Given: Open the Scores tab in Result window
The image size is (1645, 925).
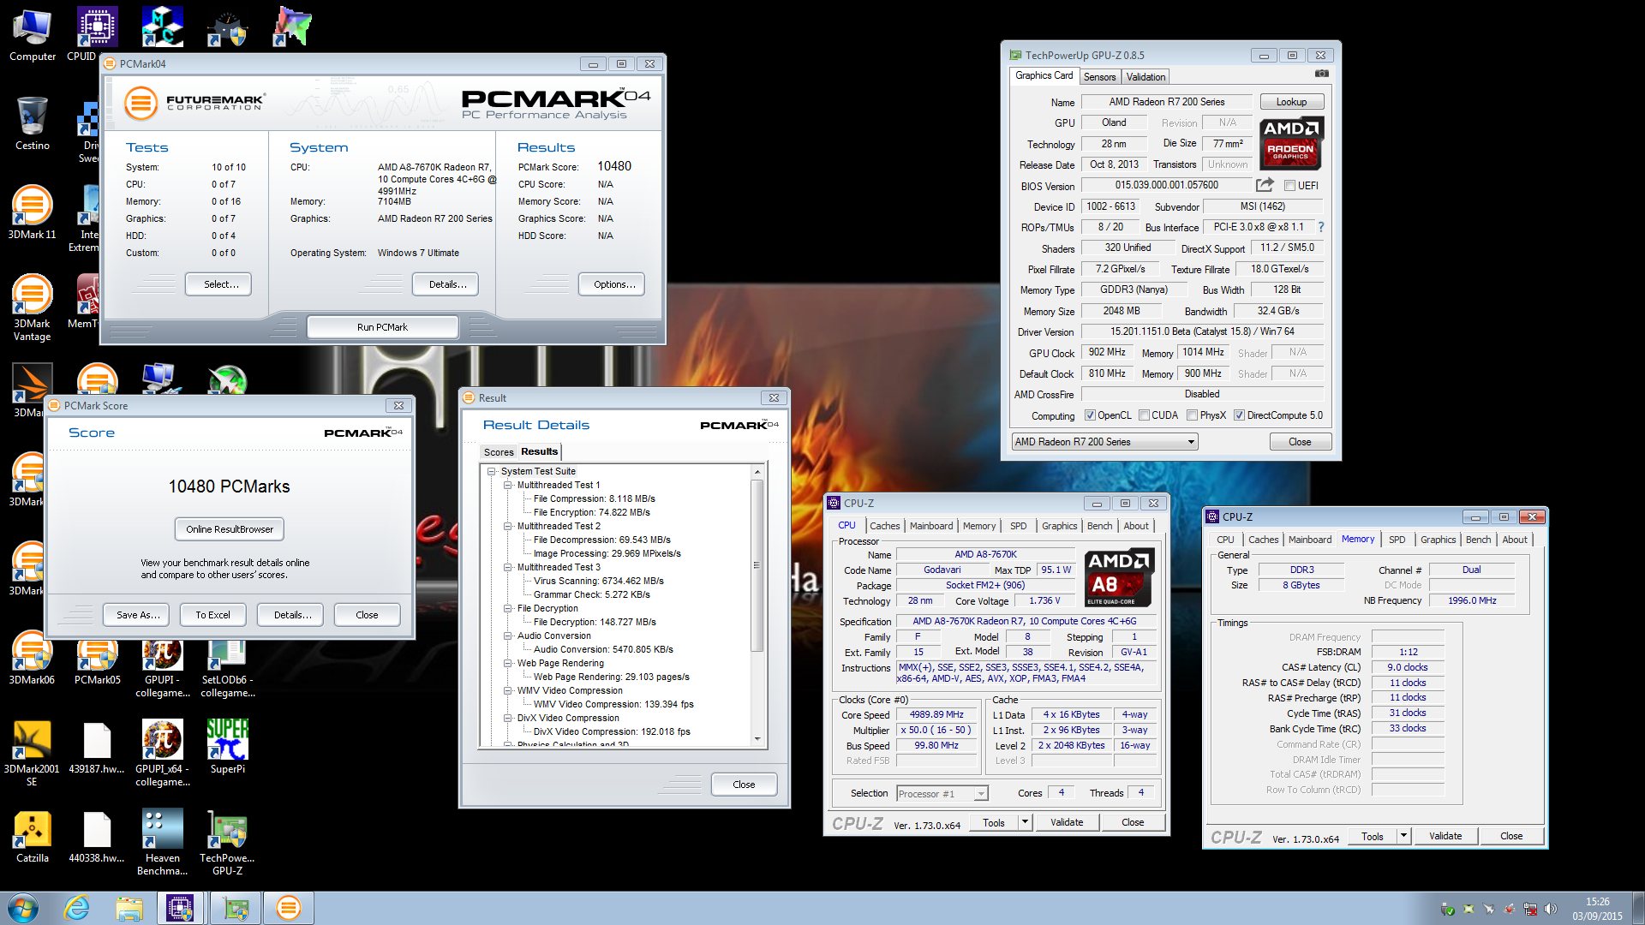Looking at the screenshot, I should (x=499, y=452).
